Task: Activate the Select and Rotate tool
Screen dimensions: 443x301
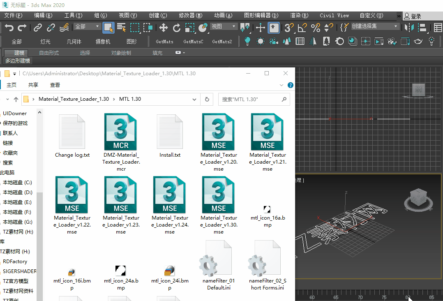Action: [177, 28]
